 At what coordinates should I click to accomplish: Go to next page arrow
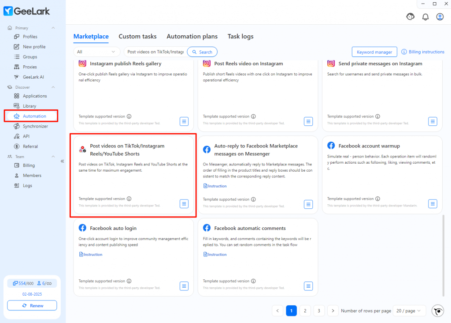pos(333,311)
